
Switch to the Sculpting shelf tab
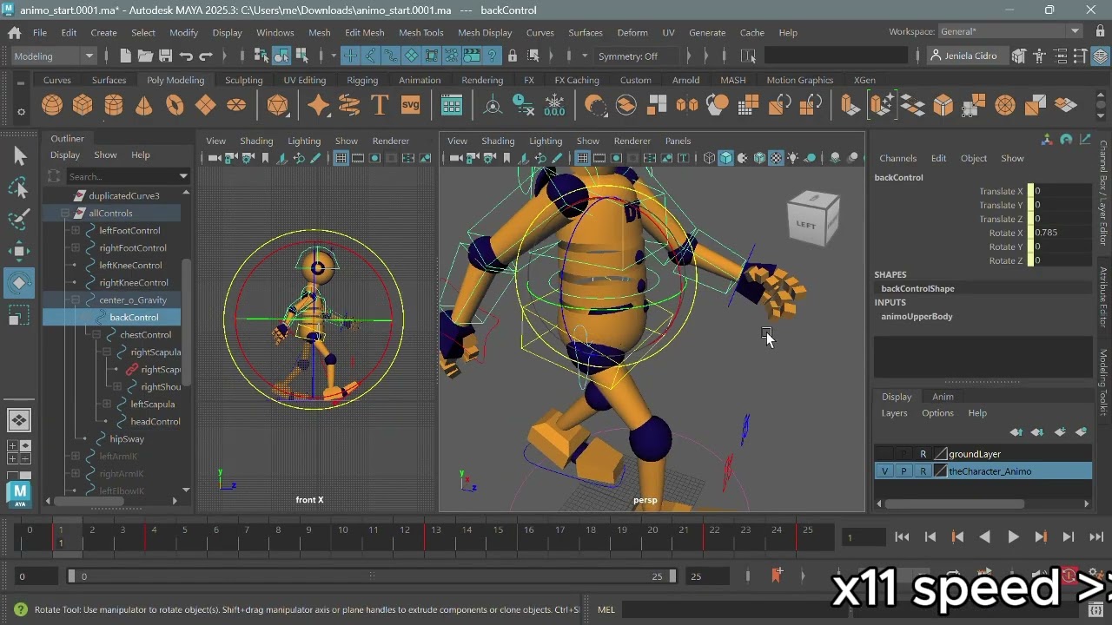(243, 80)
